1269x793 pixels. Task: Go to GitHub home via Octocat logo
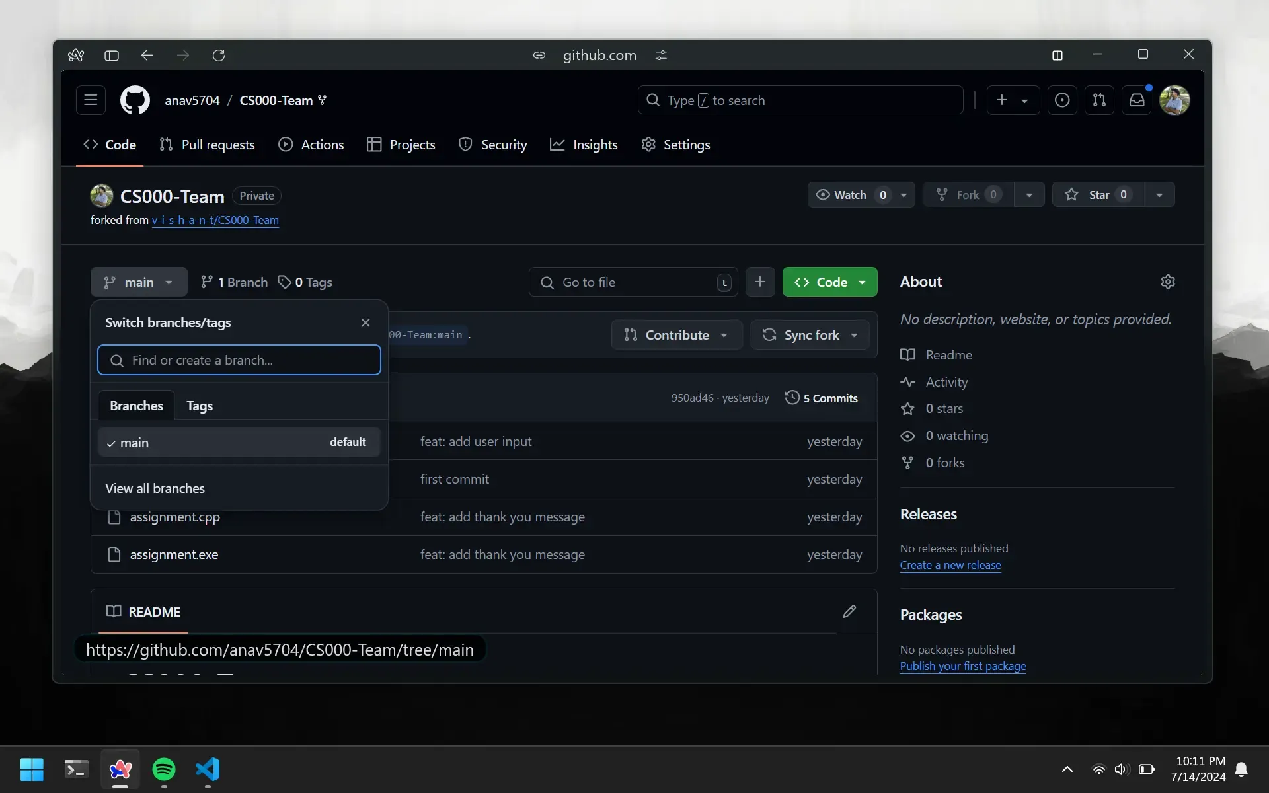(135, 100)
